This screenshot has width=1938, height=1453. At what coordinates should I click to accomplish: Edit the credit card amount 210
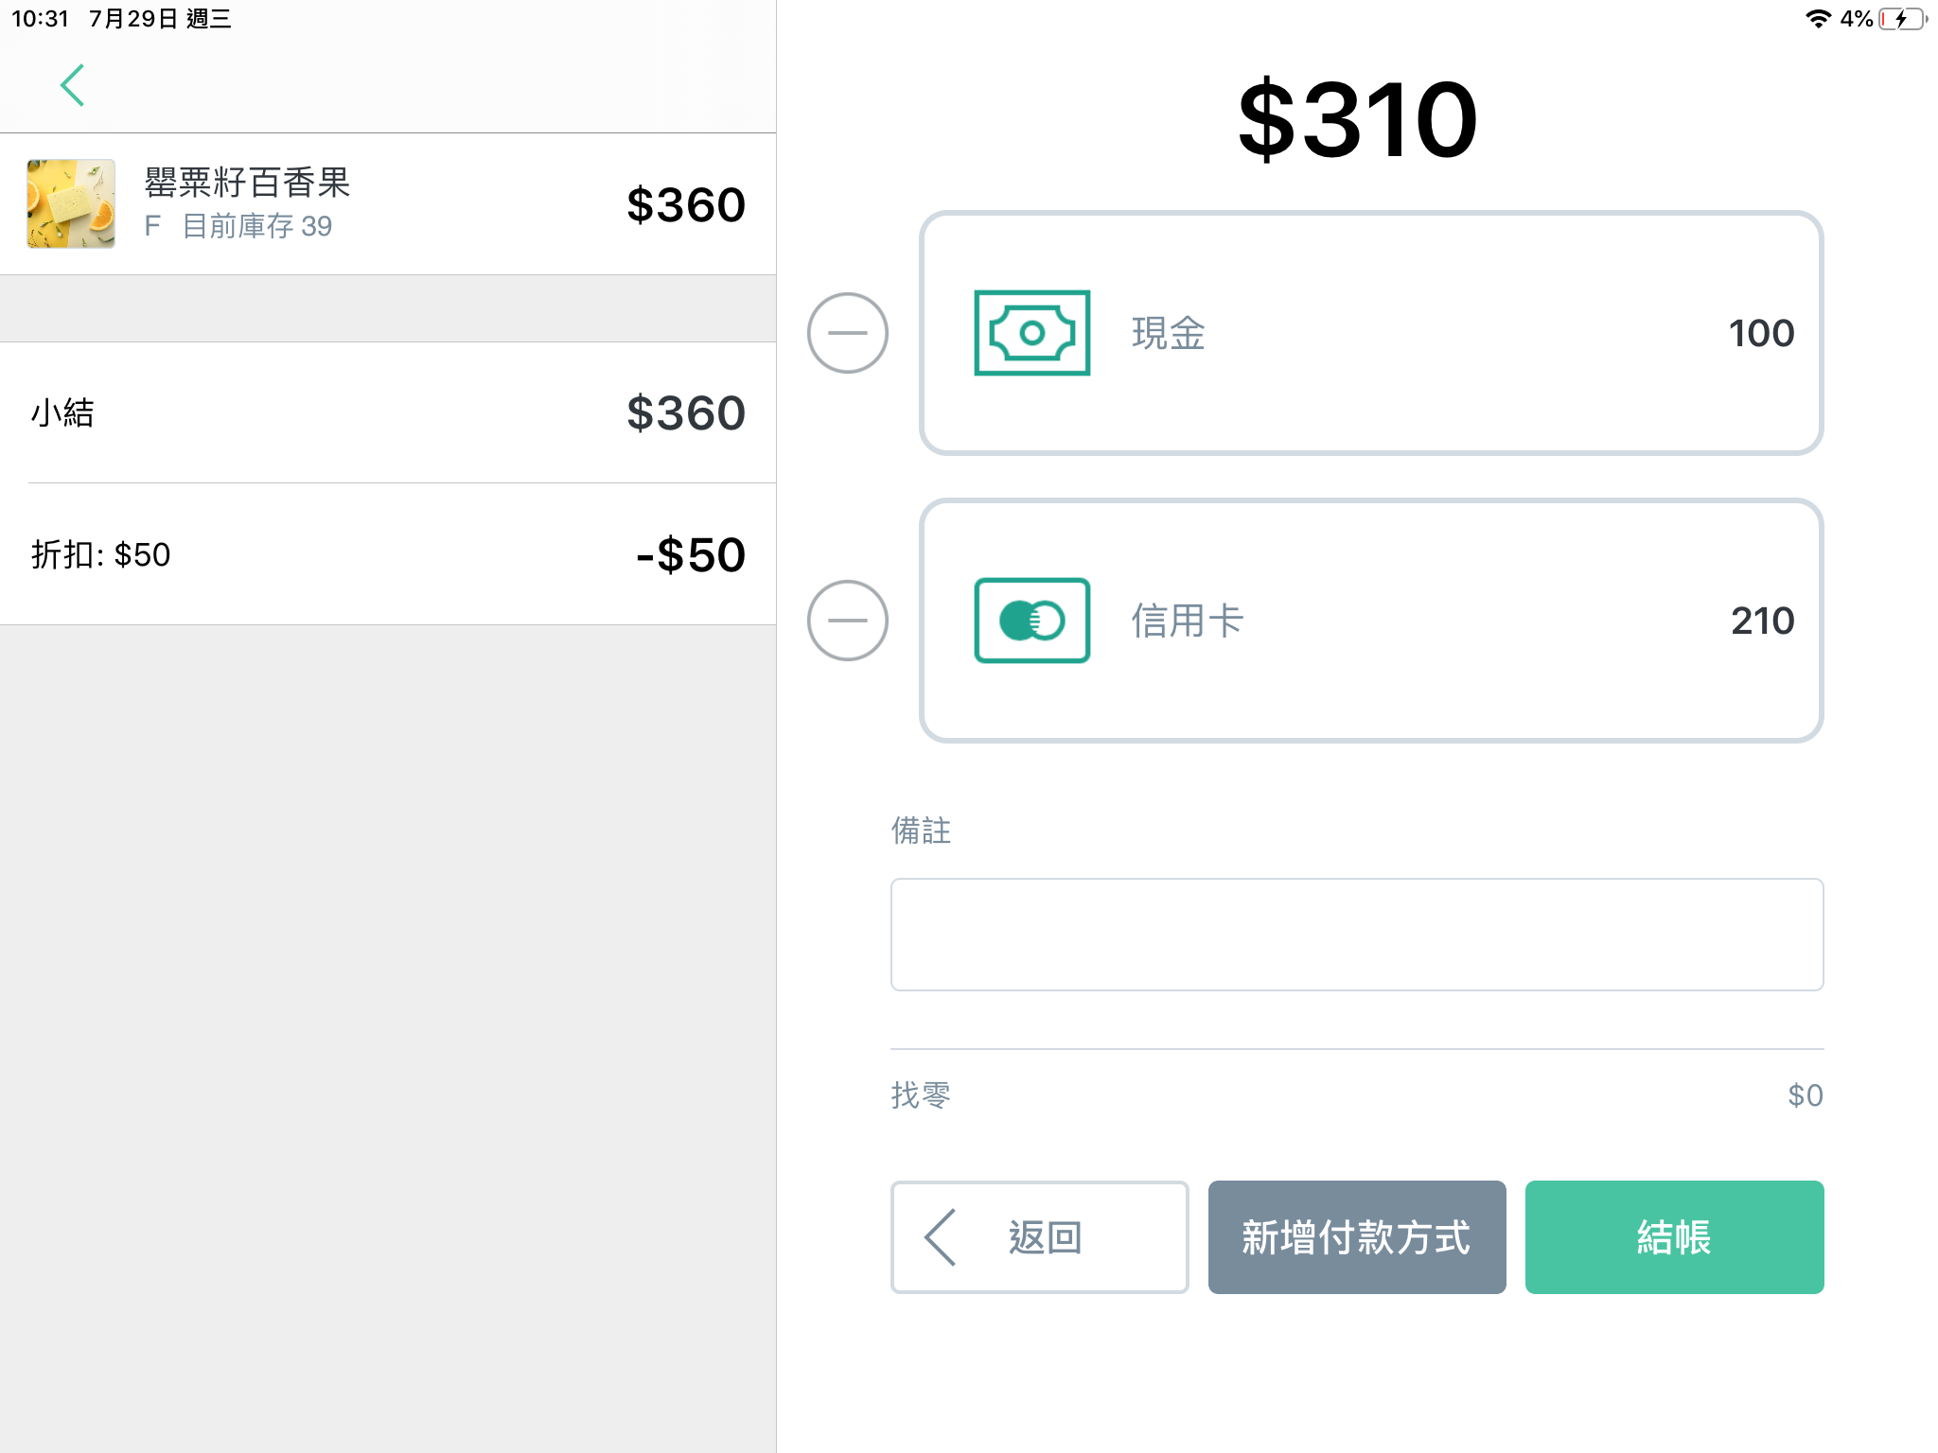1762,621
